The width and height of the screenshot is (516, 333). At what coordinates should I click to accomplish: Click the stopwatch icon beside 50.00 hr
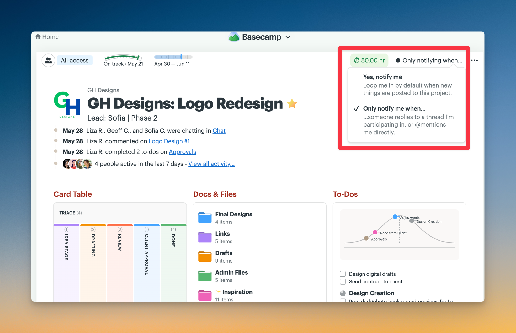357,61
